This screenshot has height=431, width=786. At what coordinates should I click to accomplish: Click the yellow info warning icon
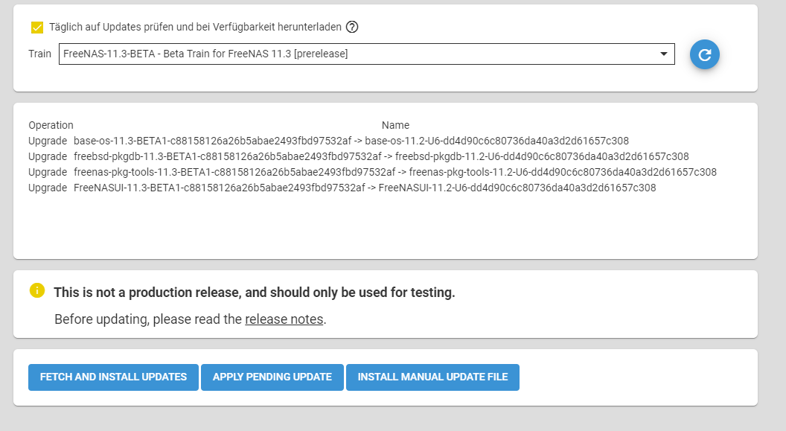click(x=37, y=290)
